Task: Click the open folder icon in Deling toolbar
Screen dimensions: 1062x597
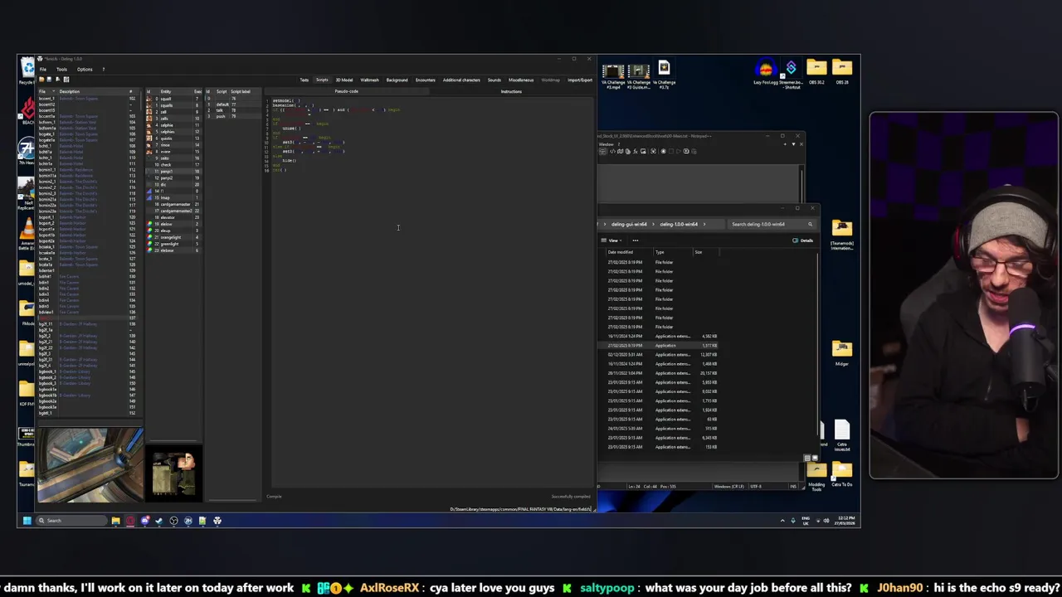Action: (x=41, y=80)
